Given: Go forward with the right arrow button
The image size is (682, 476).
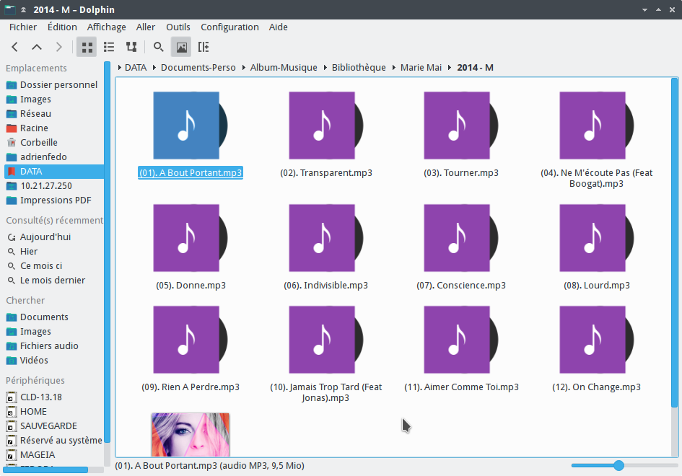Looking at the screenshot, I should tap(58, 47).
